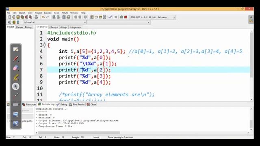The image size is (260, 146).
Task: Click the Close bottom panel tab
Action: click(91, 105)
